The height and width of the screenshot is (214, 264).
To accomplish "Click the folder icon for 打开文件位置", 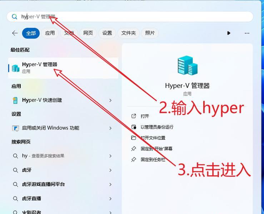I will [134, 138].
